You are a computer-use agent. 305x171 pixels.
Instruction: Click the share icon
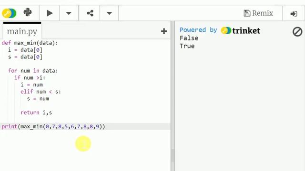click(90, 13)
